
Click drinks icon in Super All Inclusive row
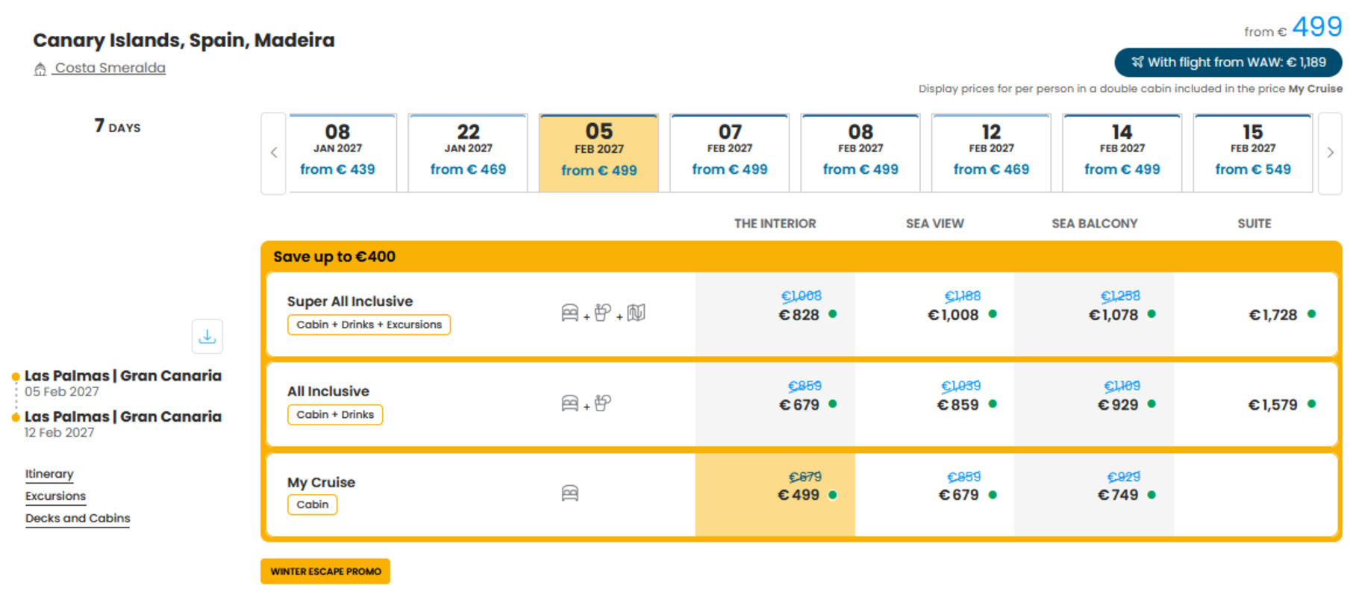603,313
